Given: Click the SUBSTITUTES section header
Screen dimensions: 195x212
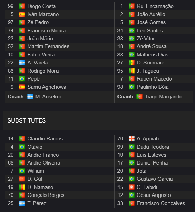Looking at the screenshot, I should (27, 120).
